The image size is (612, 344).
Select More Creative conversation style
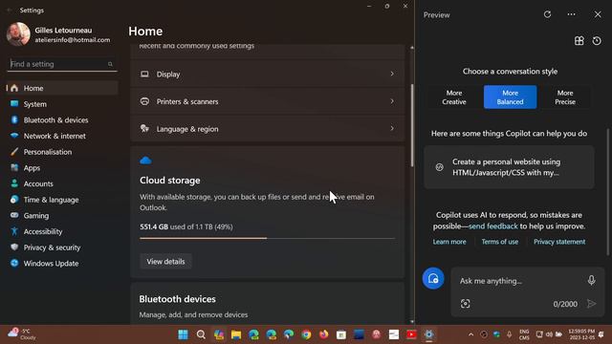point(454,97)
